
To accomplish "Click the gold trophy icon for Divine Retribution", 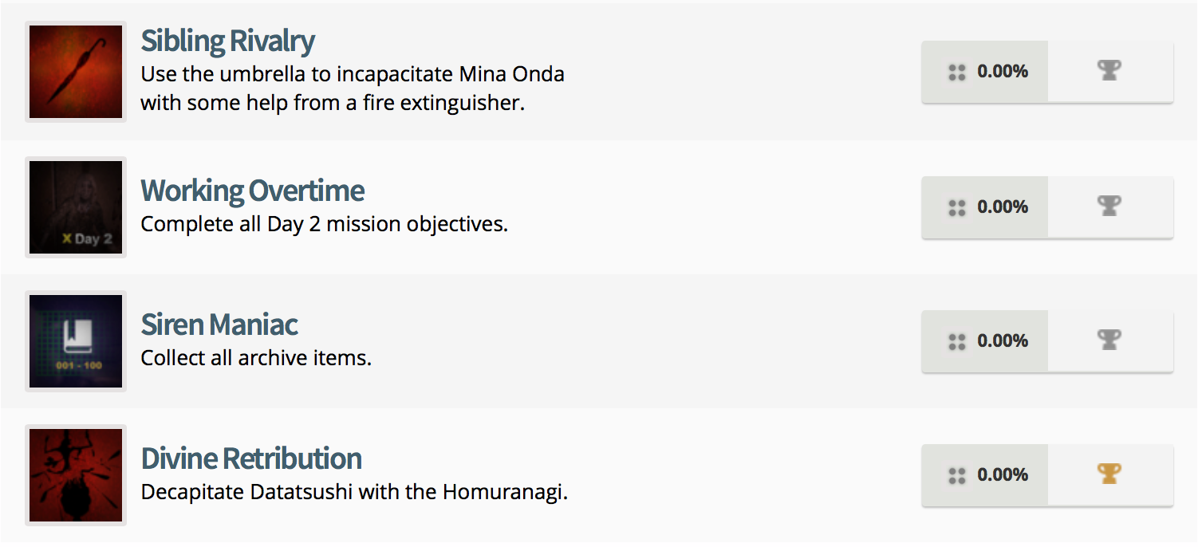I will [x=1109, y=475].
